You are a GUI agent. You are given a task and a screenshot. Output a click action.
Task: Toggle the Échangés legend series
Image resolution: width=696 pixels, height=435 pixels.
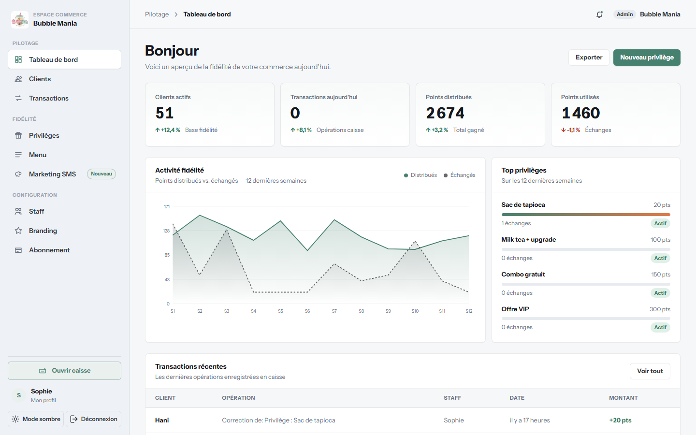pos(460,175)
